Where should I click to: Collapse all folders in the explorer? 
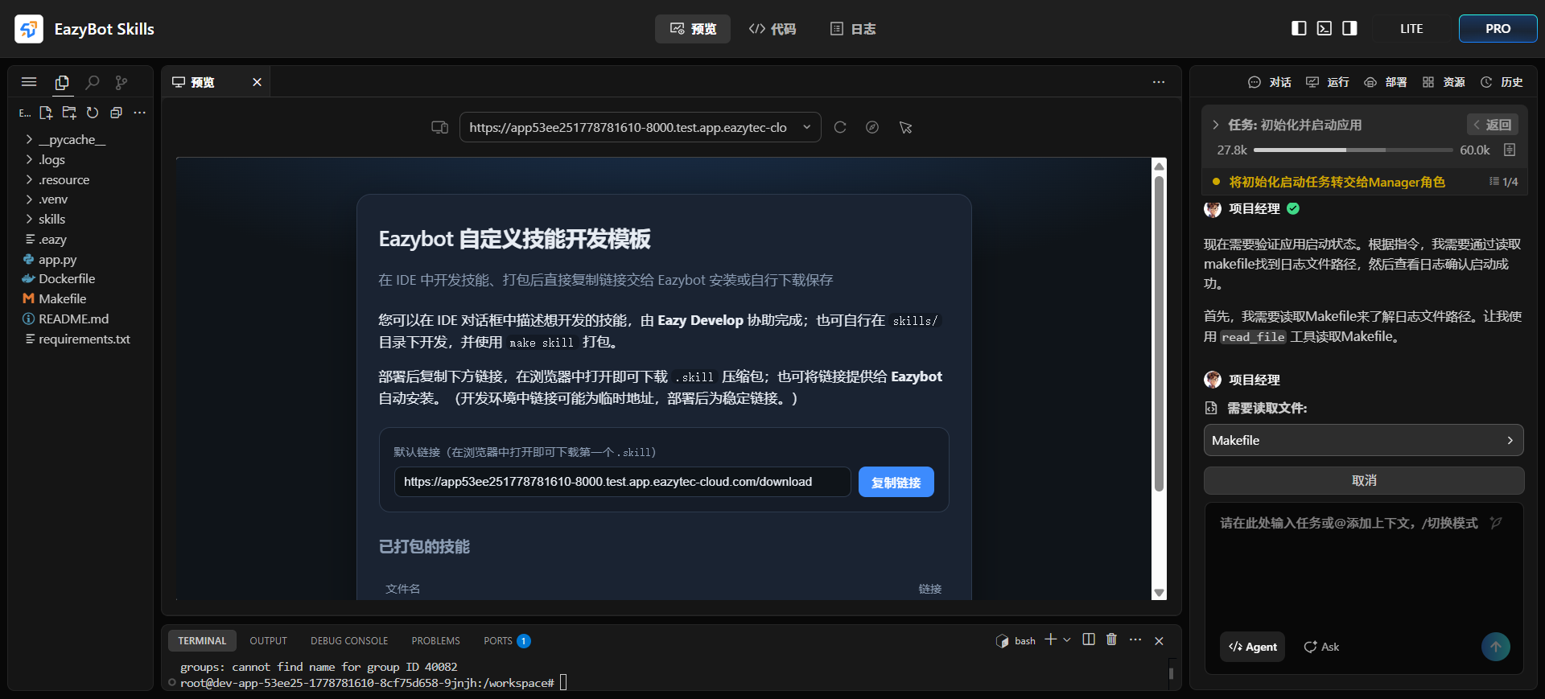pyautogui.click(x=116, y=113)
